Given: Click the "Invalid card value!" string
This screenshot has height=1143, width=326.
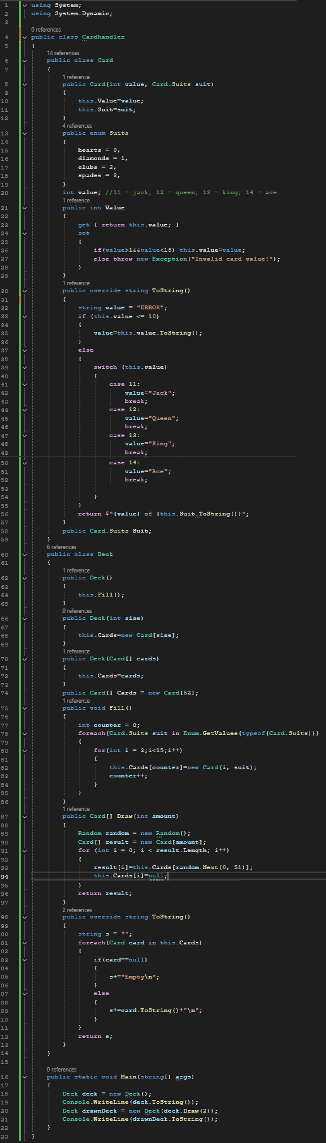Looking at the screenshot, I should pyautogui.click(x=232, y=259).
